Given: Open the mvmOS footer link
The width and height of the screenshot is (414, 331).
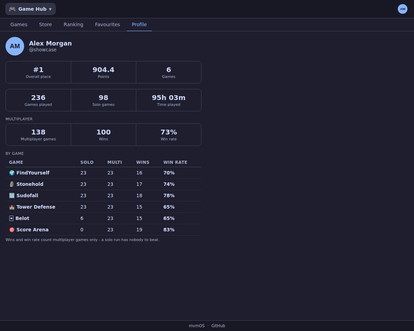Looking at the screenshot, I should 197,326.
